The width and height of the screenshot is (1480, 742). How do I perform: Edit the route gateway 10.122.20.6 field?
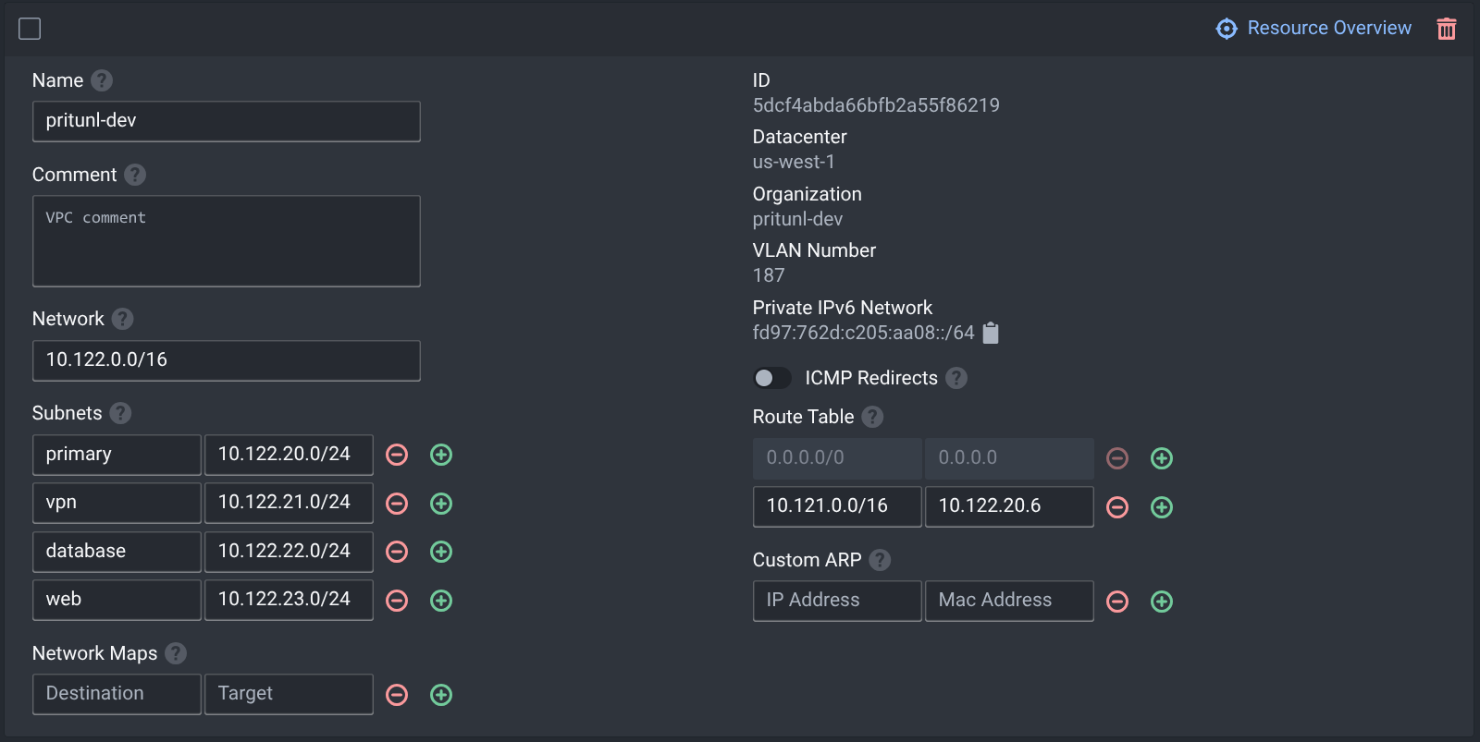click(1008, 506)
